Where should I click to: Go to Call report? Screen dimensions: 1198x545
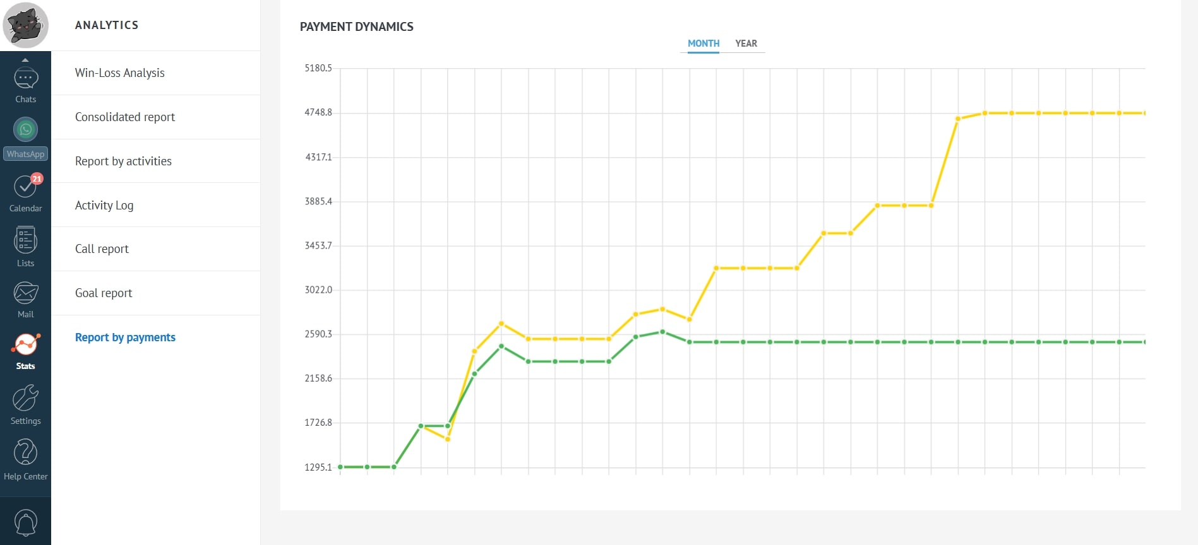tap(102, 249)
